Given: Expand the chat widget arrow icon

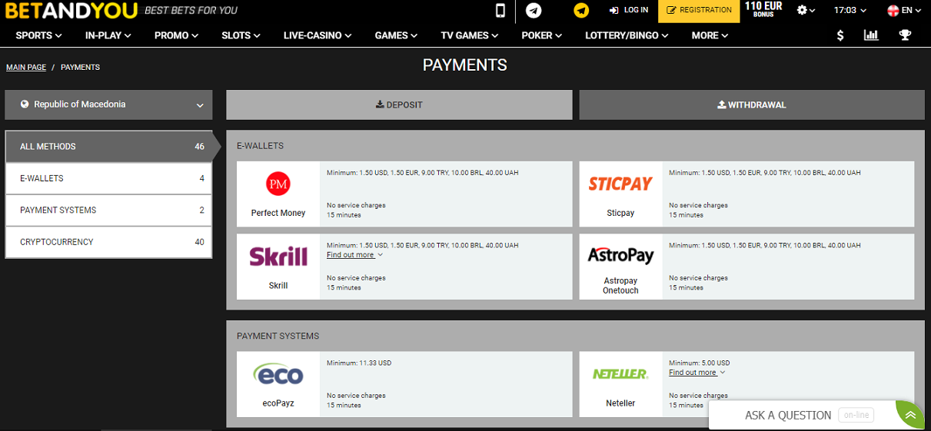Looking at the screenshot, I should click(910, 415).
